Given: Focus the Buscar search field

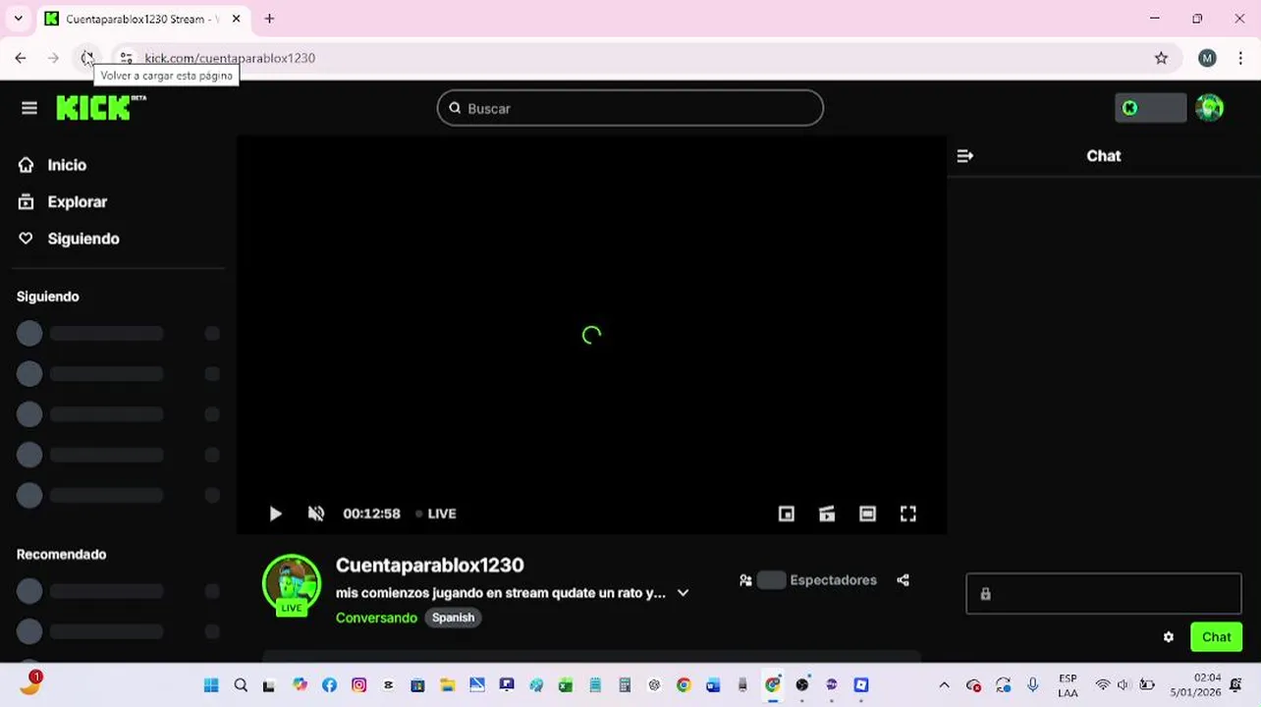Looking at the screenshot, I should coord(630,108).
